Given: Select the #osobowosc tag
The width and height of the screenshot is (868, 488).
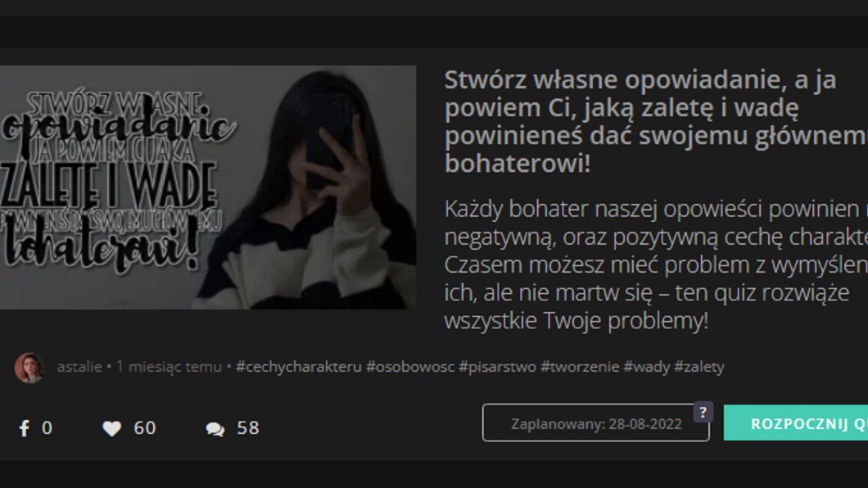Looking at the screenshot, I should (x=409, y=367).
